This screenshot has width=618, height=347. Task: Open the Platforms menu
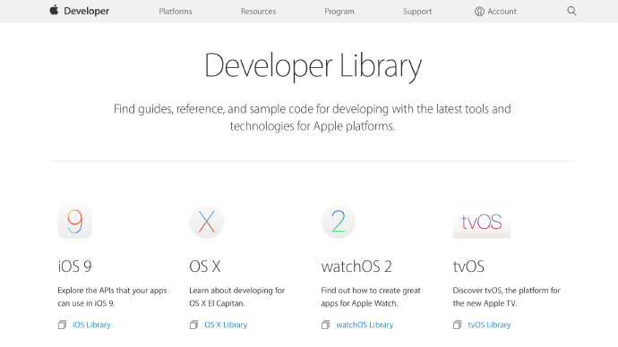coord(176,12)
